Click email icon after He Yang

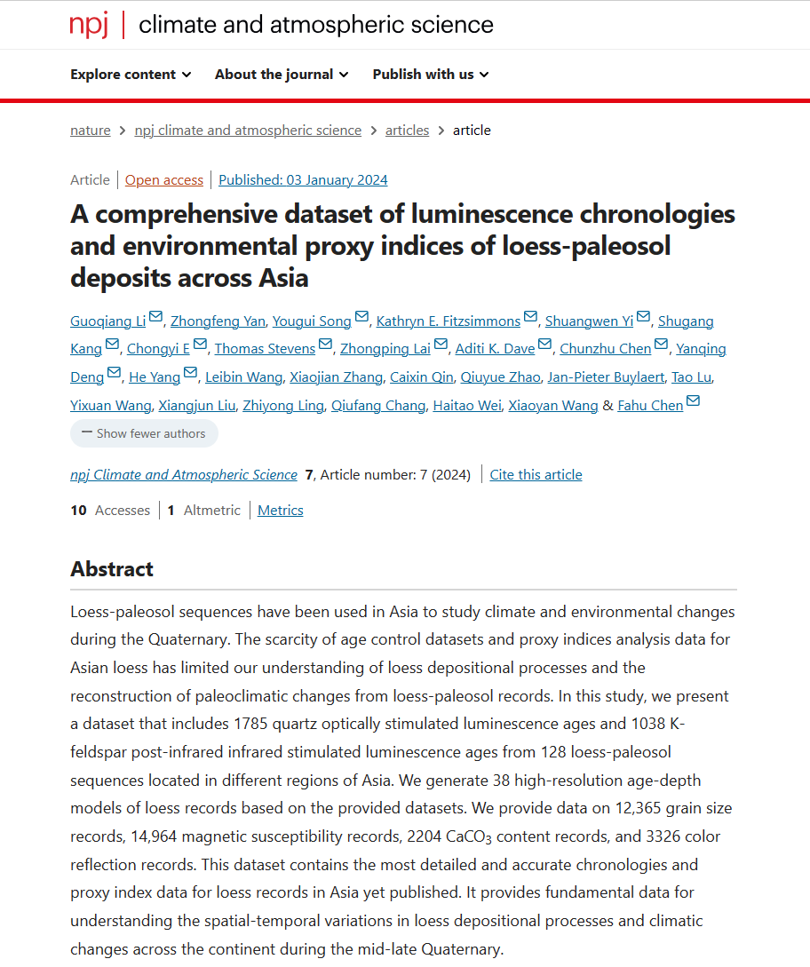coord(191,372)
